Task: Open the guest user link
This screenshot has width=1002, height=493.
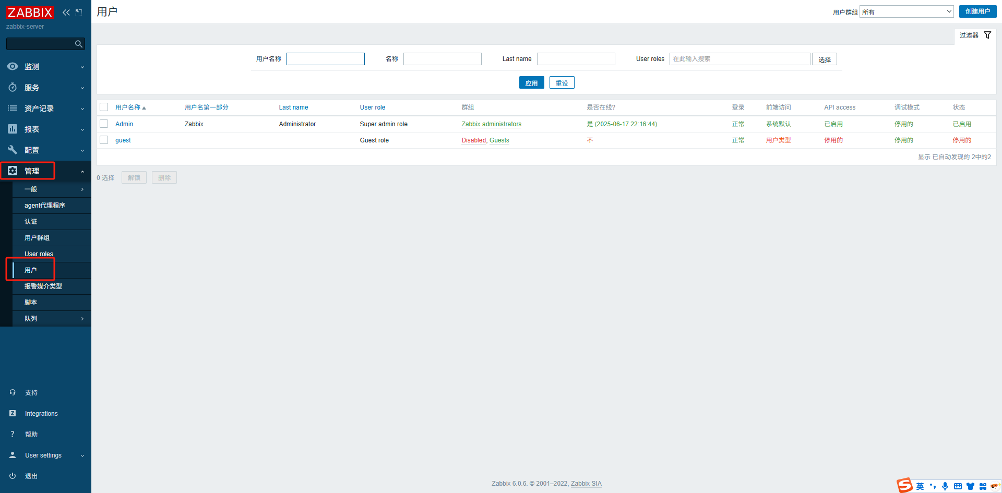Action: point(123,140)
